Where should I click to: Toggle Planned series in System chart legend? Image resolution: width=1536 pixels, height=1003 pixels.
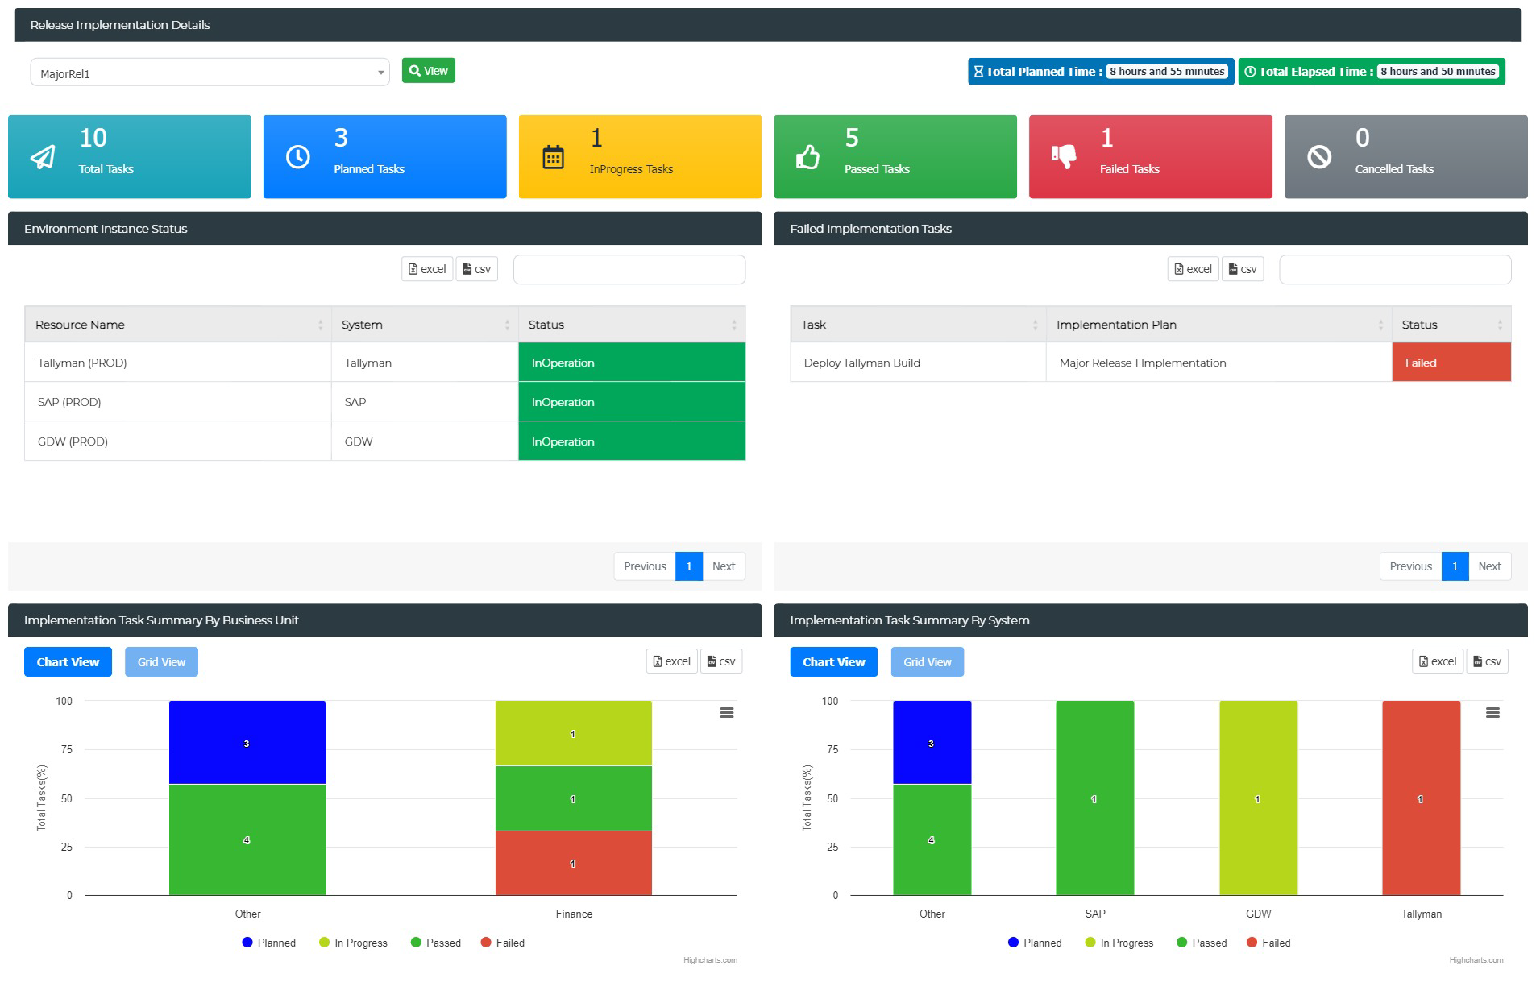(x=1035, y=943)
